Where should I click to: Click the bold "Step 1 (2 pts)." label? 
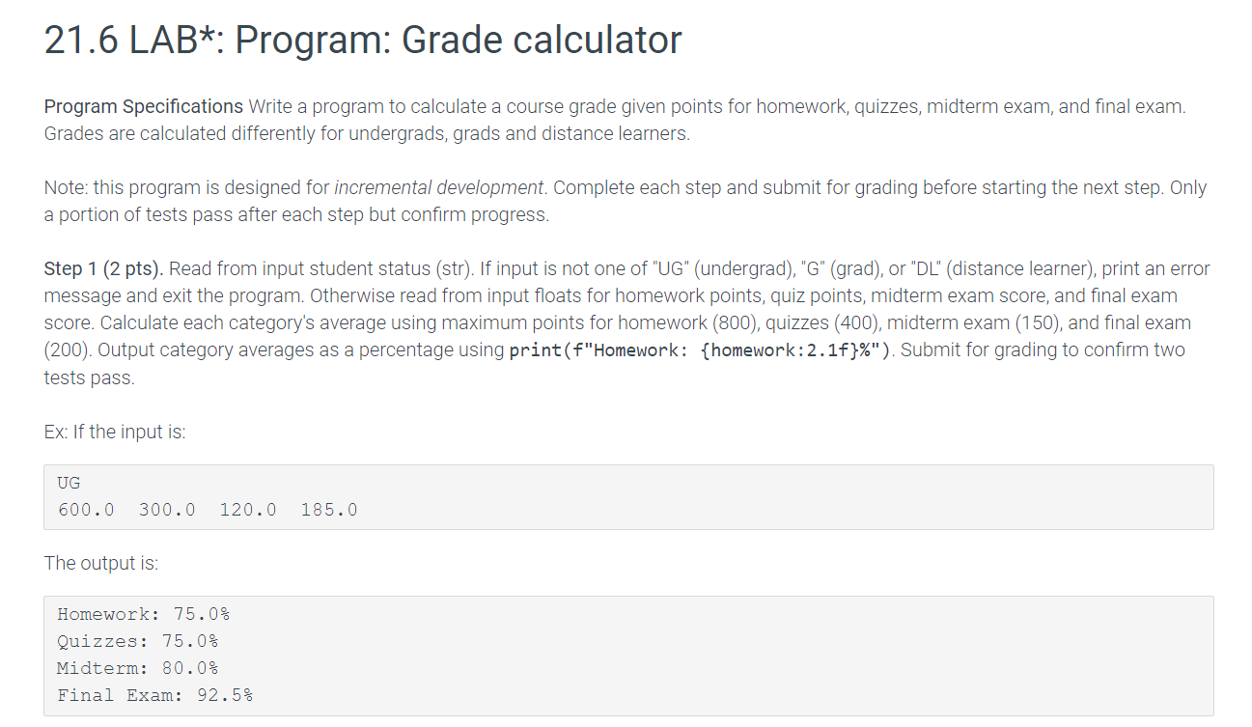coord(103,268)
